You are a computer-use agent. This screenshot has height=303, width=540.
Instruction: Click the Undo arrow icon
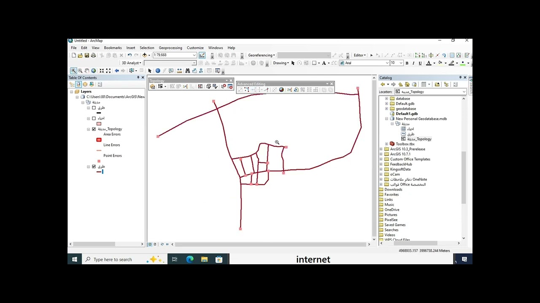point(130,55)
